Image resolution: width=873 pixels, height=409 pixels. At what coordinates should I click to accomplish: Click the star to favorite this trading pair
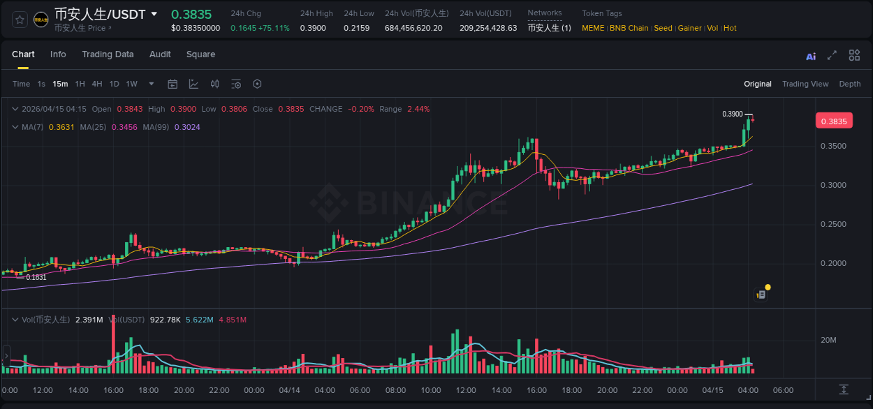tap(19, 20)
